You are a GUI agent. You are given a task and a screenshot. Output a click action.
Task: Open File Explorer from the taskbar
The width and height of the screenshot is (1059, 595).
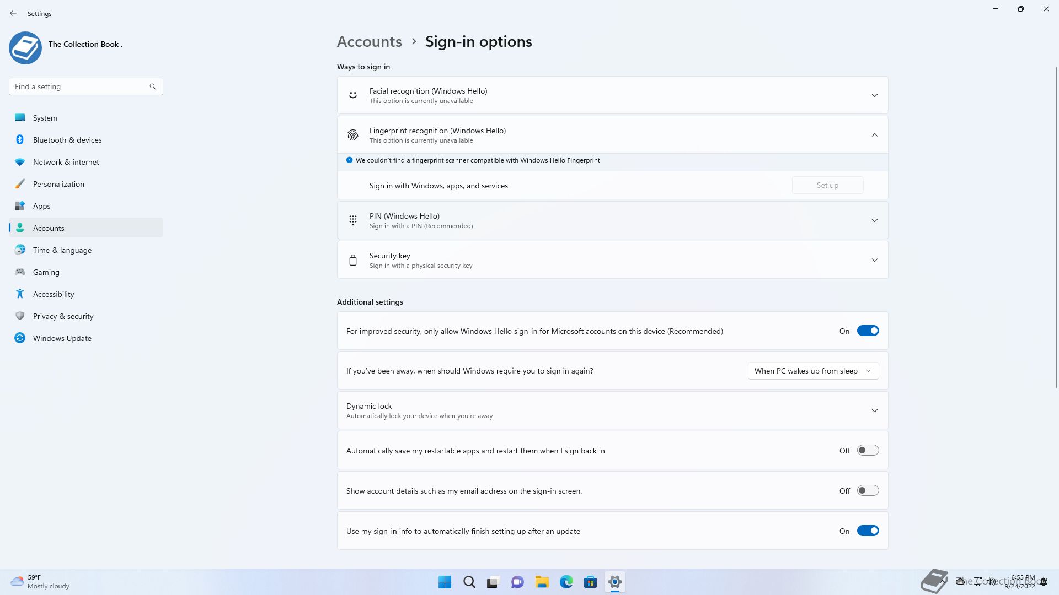tap(542, 582)
